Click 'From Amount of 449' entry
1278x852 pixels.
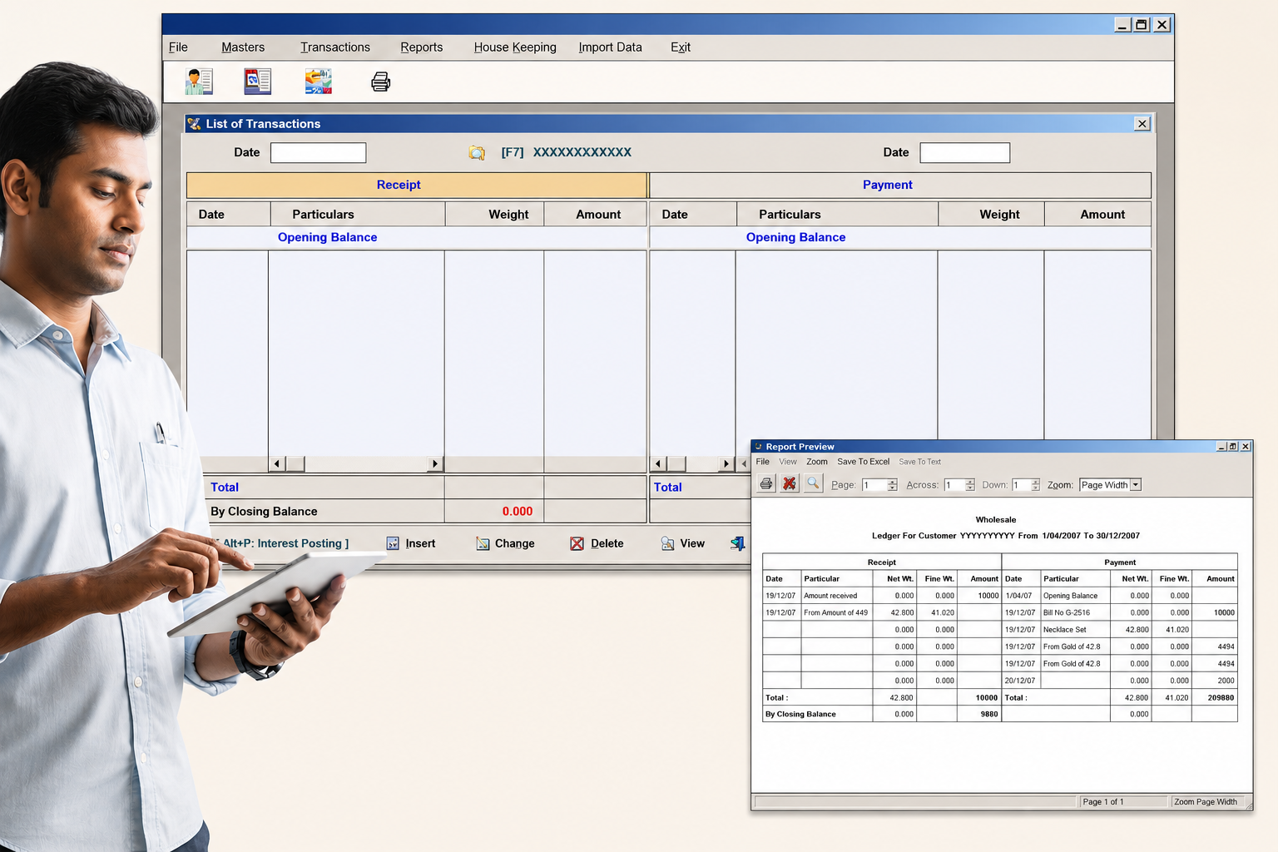click(x=835, y=612)
